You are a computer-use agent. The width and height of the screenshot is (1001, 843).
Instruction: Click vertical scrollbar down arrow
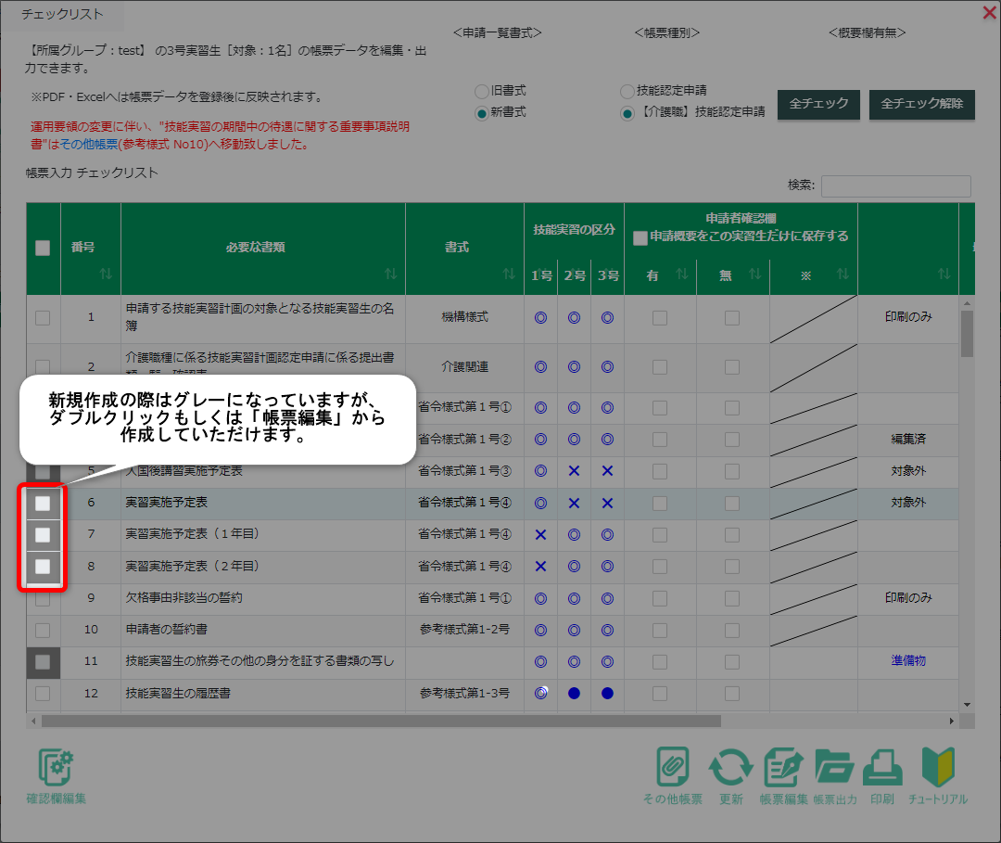967,705
